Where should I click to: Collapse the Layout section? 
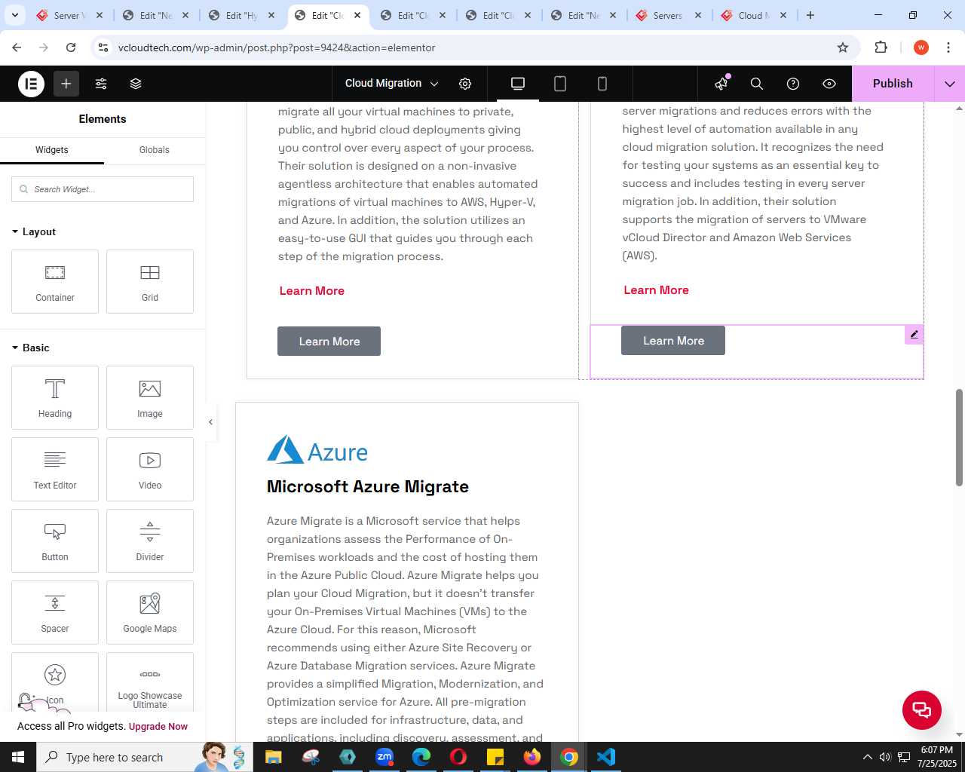34,231
